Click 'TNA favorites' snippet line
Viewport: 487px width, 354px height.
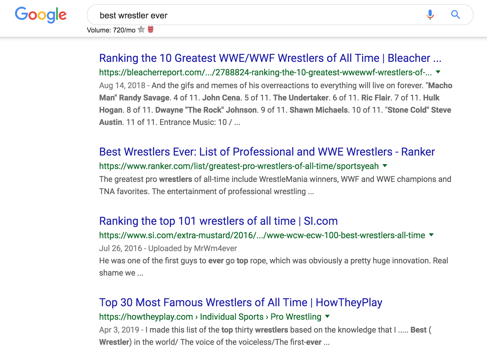206,191
